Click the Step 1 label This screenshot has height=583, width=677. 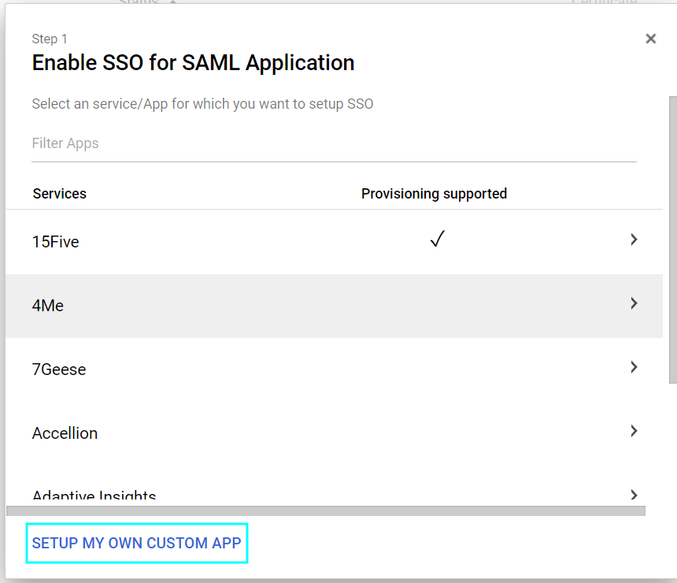tap(50, 39)
